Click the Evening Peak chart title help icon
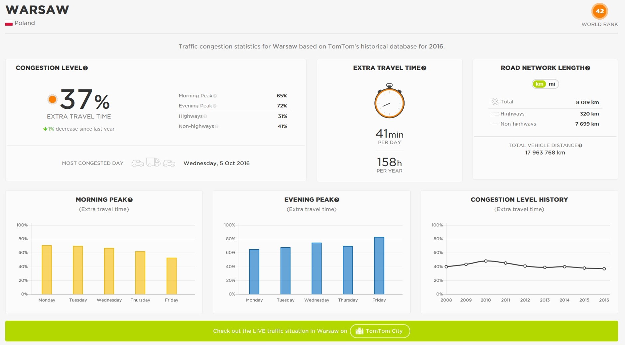The image size is (625, 345). pyautogui.click(x=337, y=200)
